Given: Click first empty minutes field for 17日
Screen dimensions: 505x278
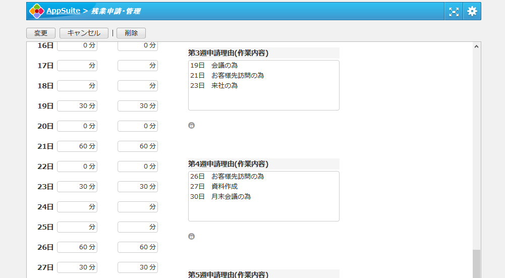Looking at the screenshot, I should pyautogui.click(x=77, y=66).
